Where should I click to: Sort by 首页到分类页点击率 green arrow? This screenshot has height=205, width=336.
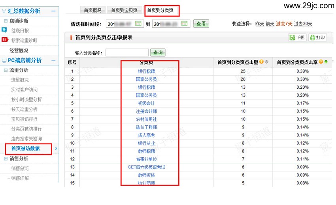[x=326, y=62]
